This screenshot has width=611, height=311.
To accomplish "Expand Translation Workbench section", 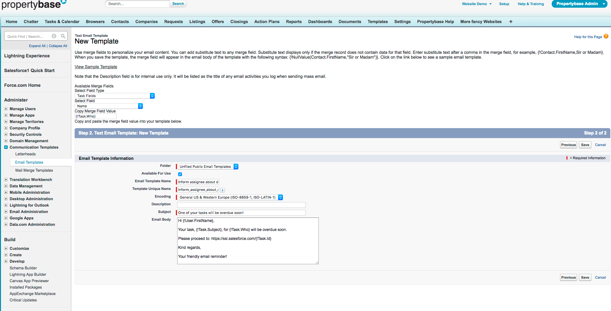I will coord(6,180).
